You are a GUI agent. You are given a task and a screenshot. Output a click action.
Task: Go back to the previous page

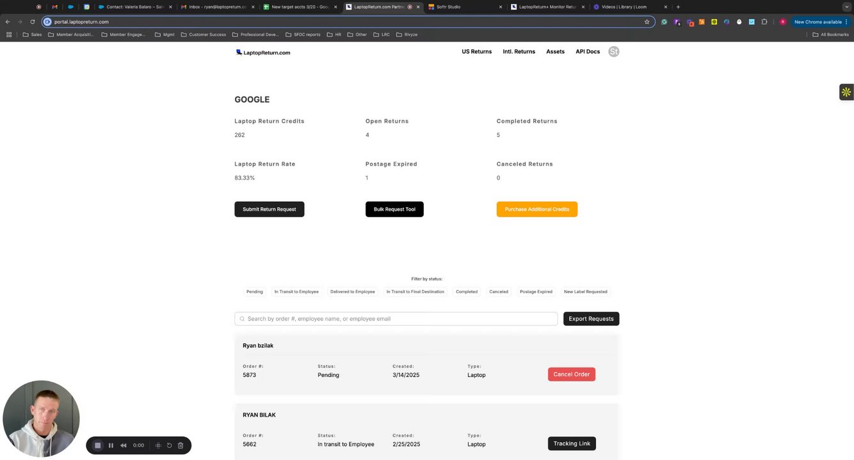[x=8, y=22]
